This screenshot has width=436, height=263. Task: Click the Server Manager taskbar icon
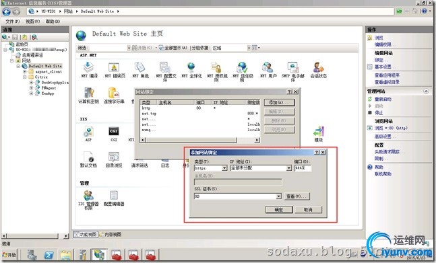coord(32,255)
